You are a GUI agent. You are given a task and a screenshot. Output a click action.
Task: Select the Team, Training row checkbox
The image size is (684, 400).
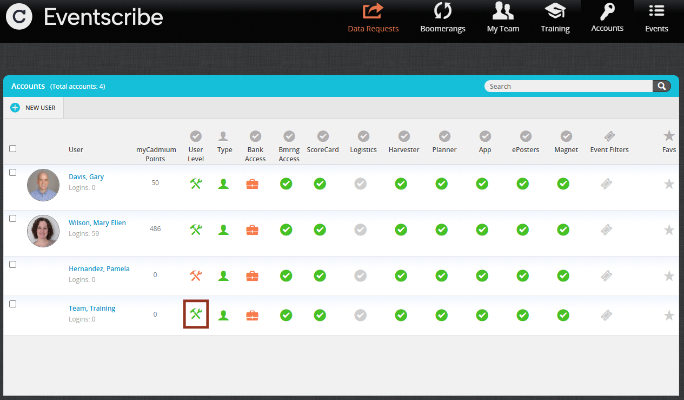[13, 304]
